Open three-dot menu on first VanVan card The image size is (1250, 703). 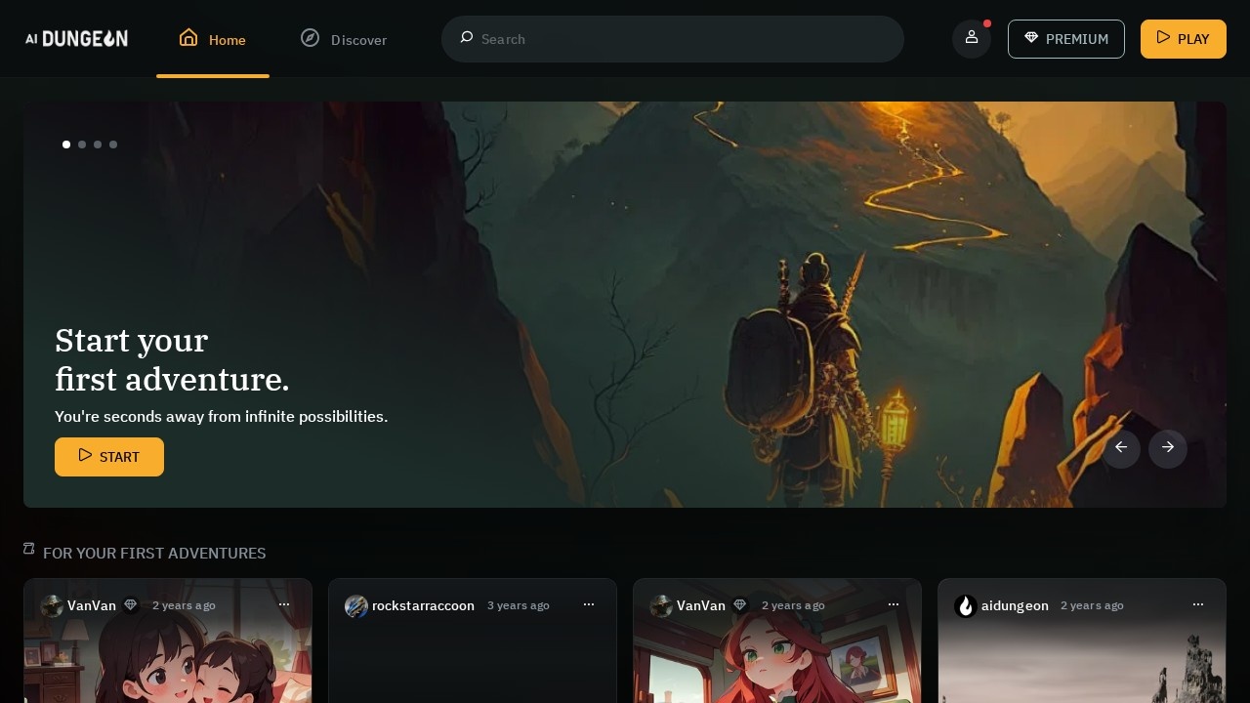pyautogui.click(x=284, y=605)
